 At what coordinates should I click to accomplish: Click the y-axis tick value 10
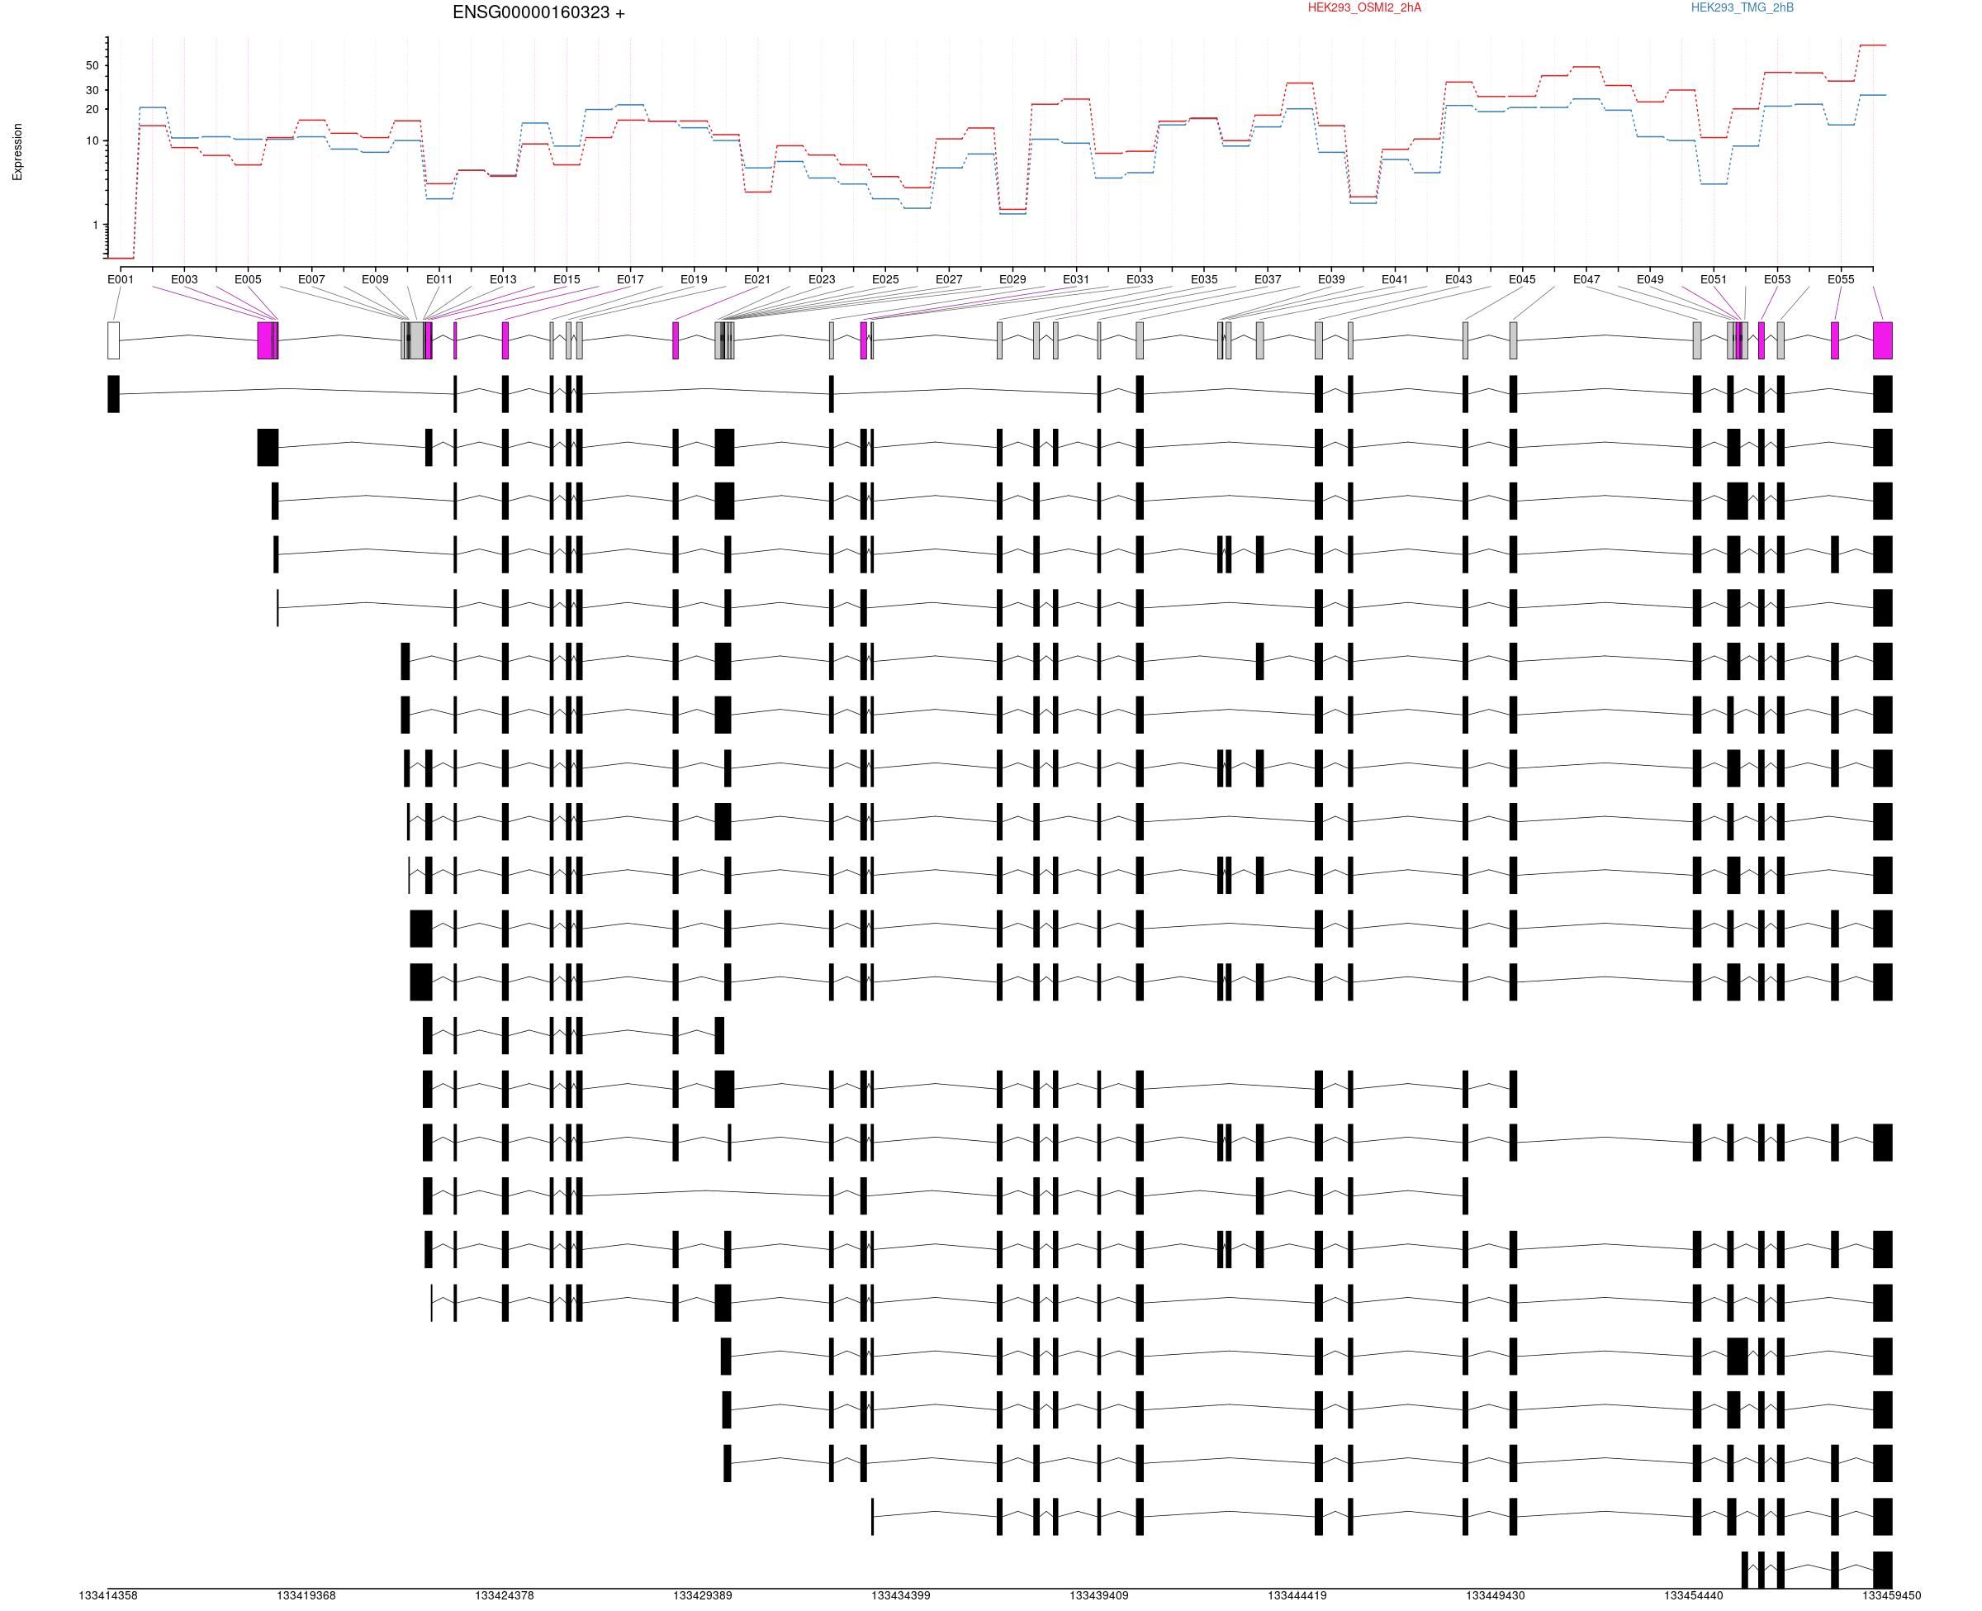tap(92, 141)
